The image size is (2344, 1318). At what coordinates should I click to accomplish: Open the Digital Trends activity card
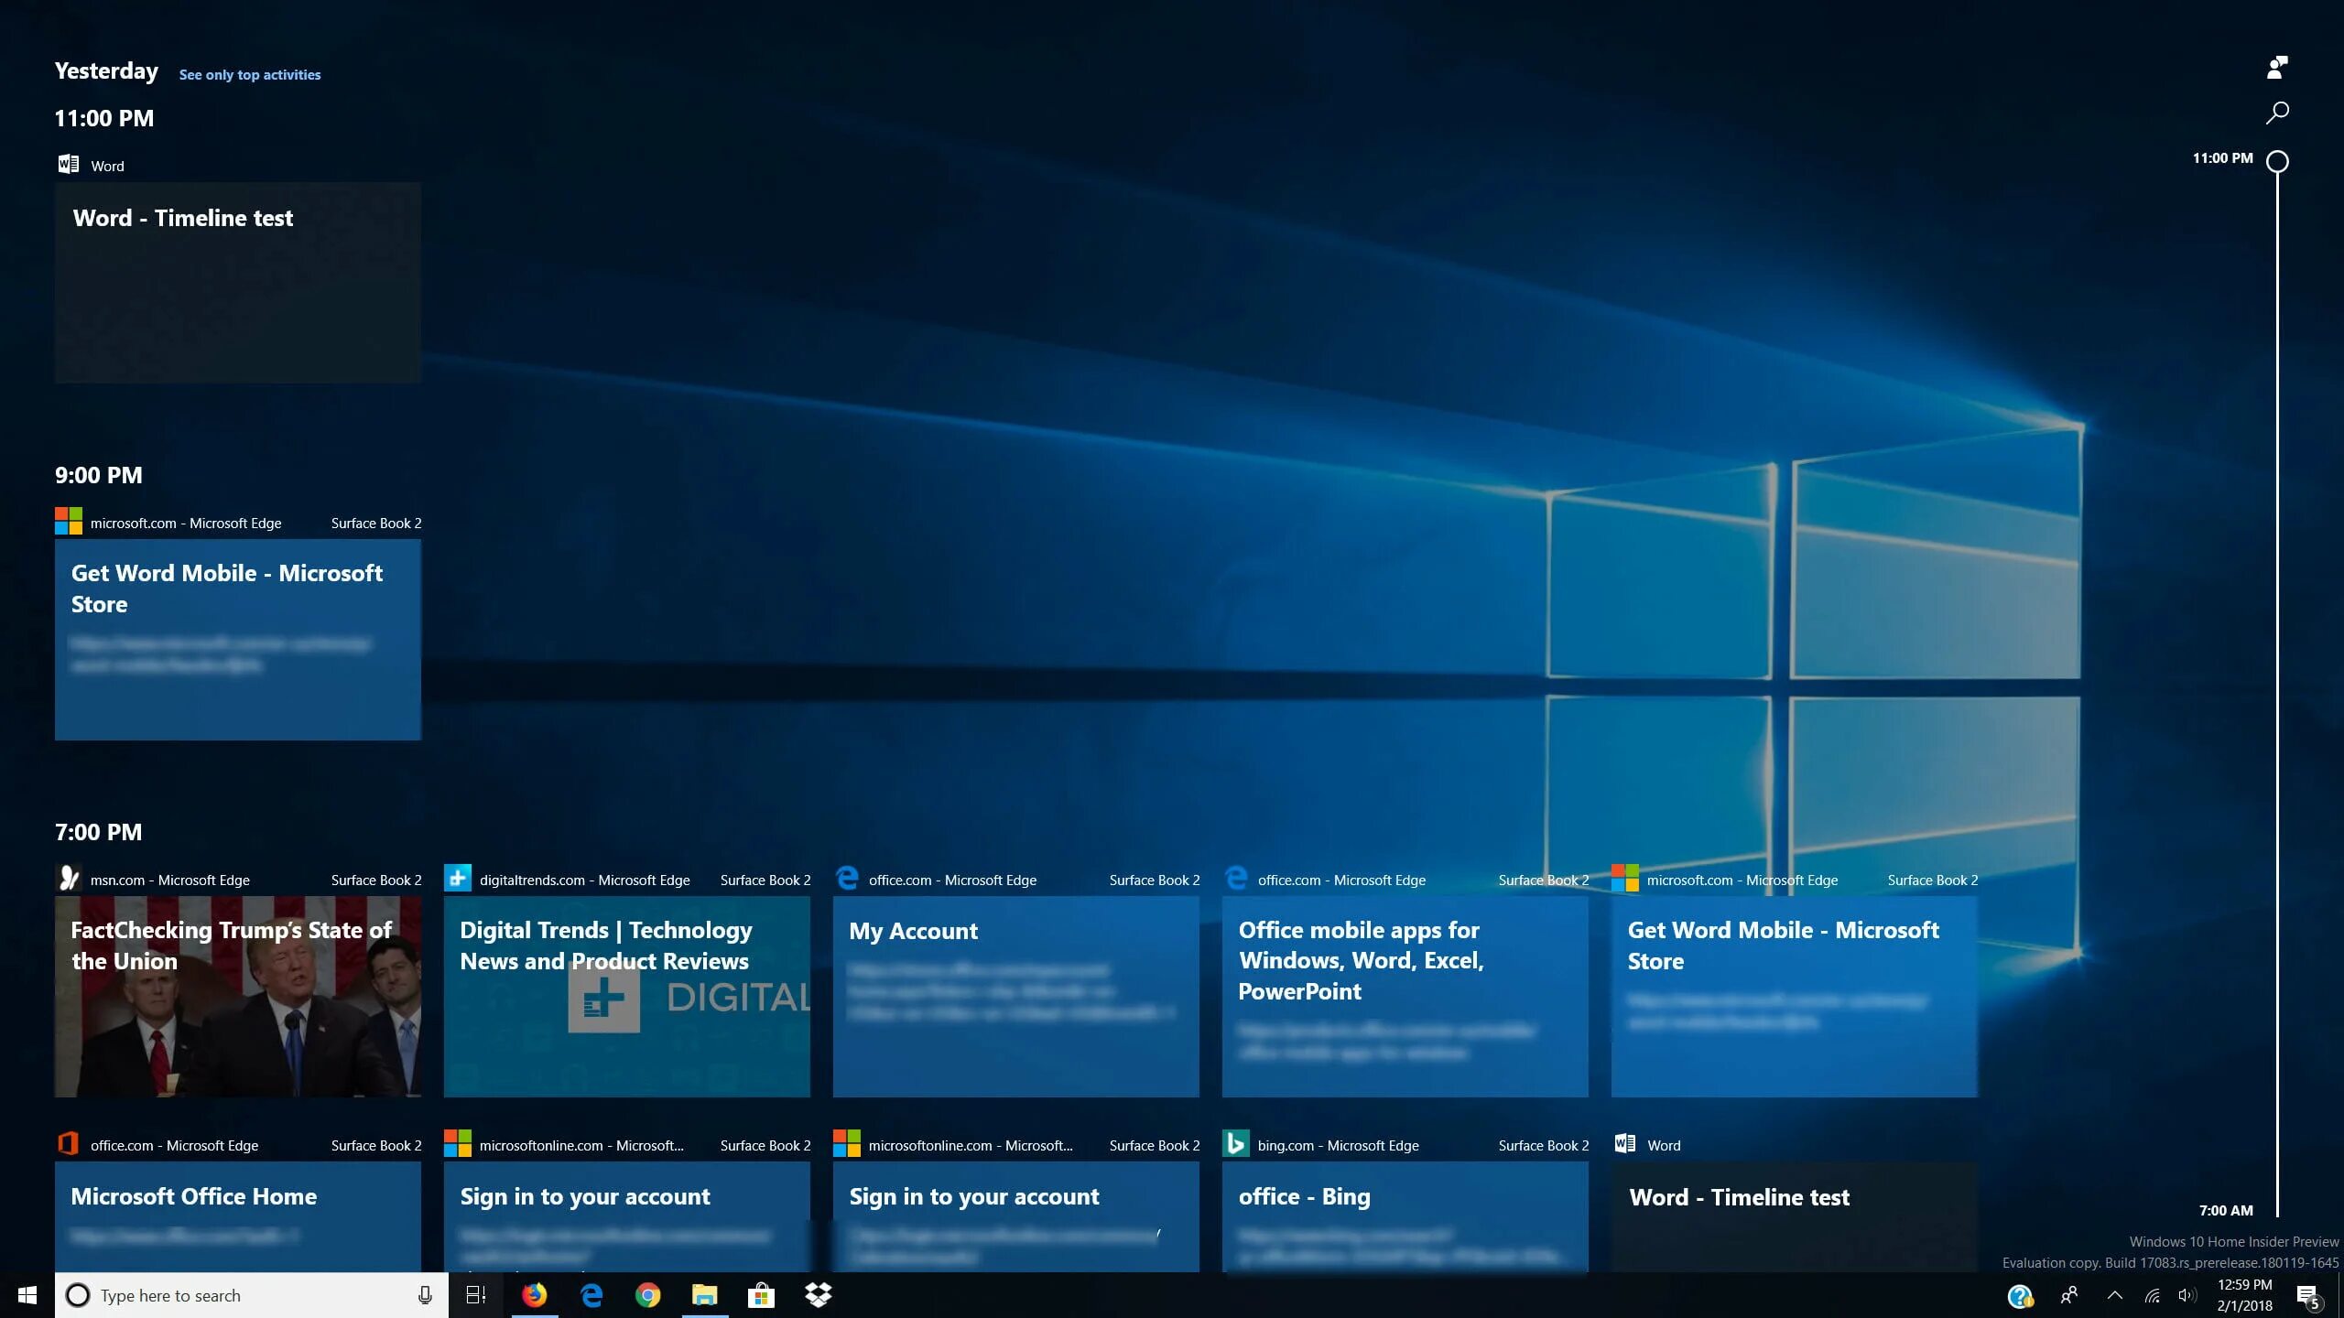coord(627,998)
